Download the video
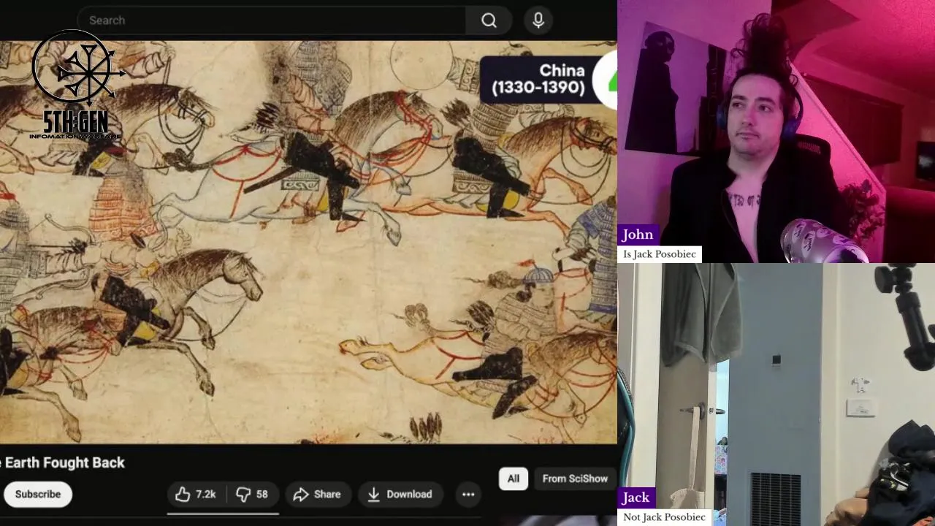The height and width of the screenshot is (526, 935). point(400,495)
